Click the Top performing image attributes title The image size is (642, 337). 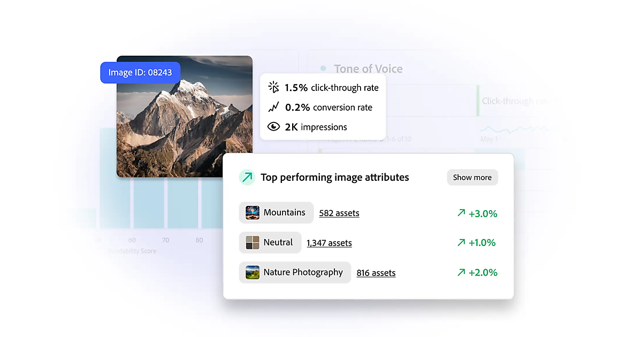[334, 178]
